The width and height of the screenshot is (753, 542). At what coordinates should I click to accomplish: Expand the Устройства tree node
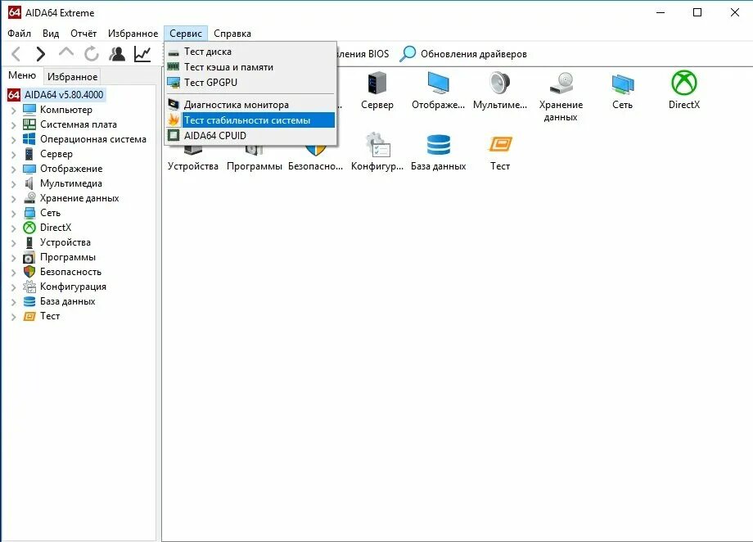click(x=13, y=243)
